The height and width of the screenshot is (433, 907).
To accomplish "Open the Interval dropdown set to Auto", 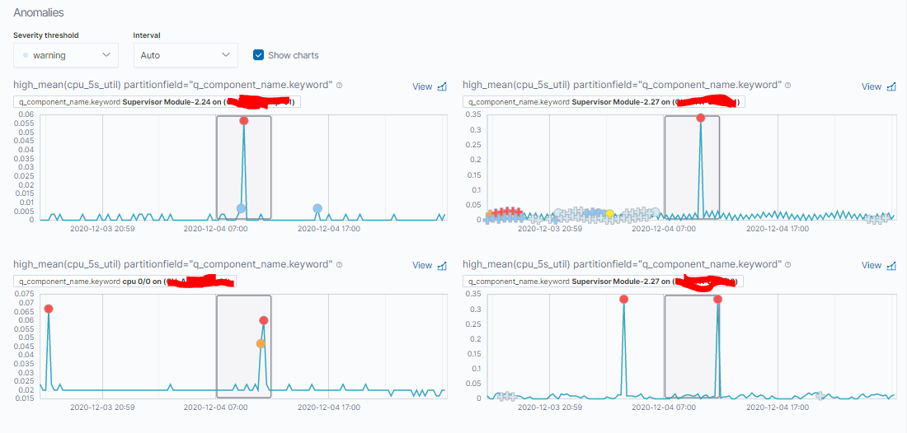I will click(x=185, y=55).
